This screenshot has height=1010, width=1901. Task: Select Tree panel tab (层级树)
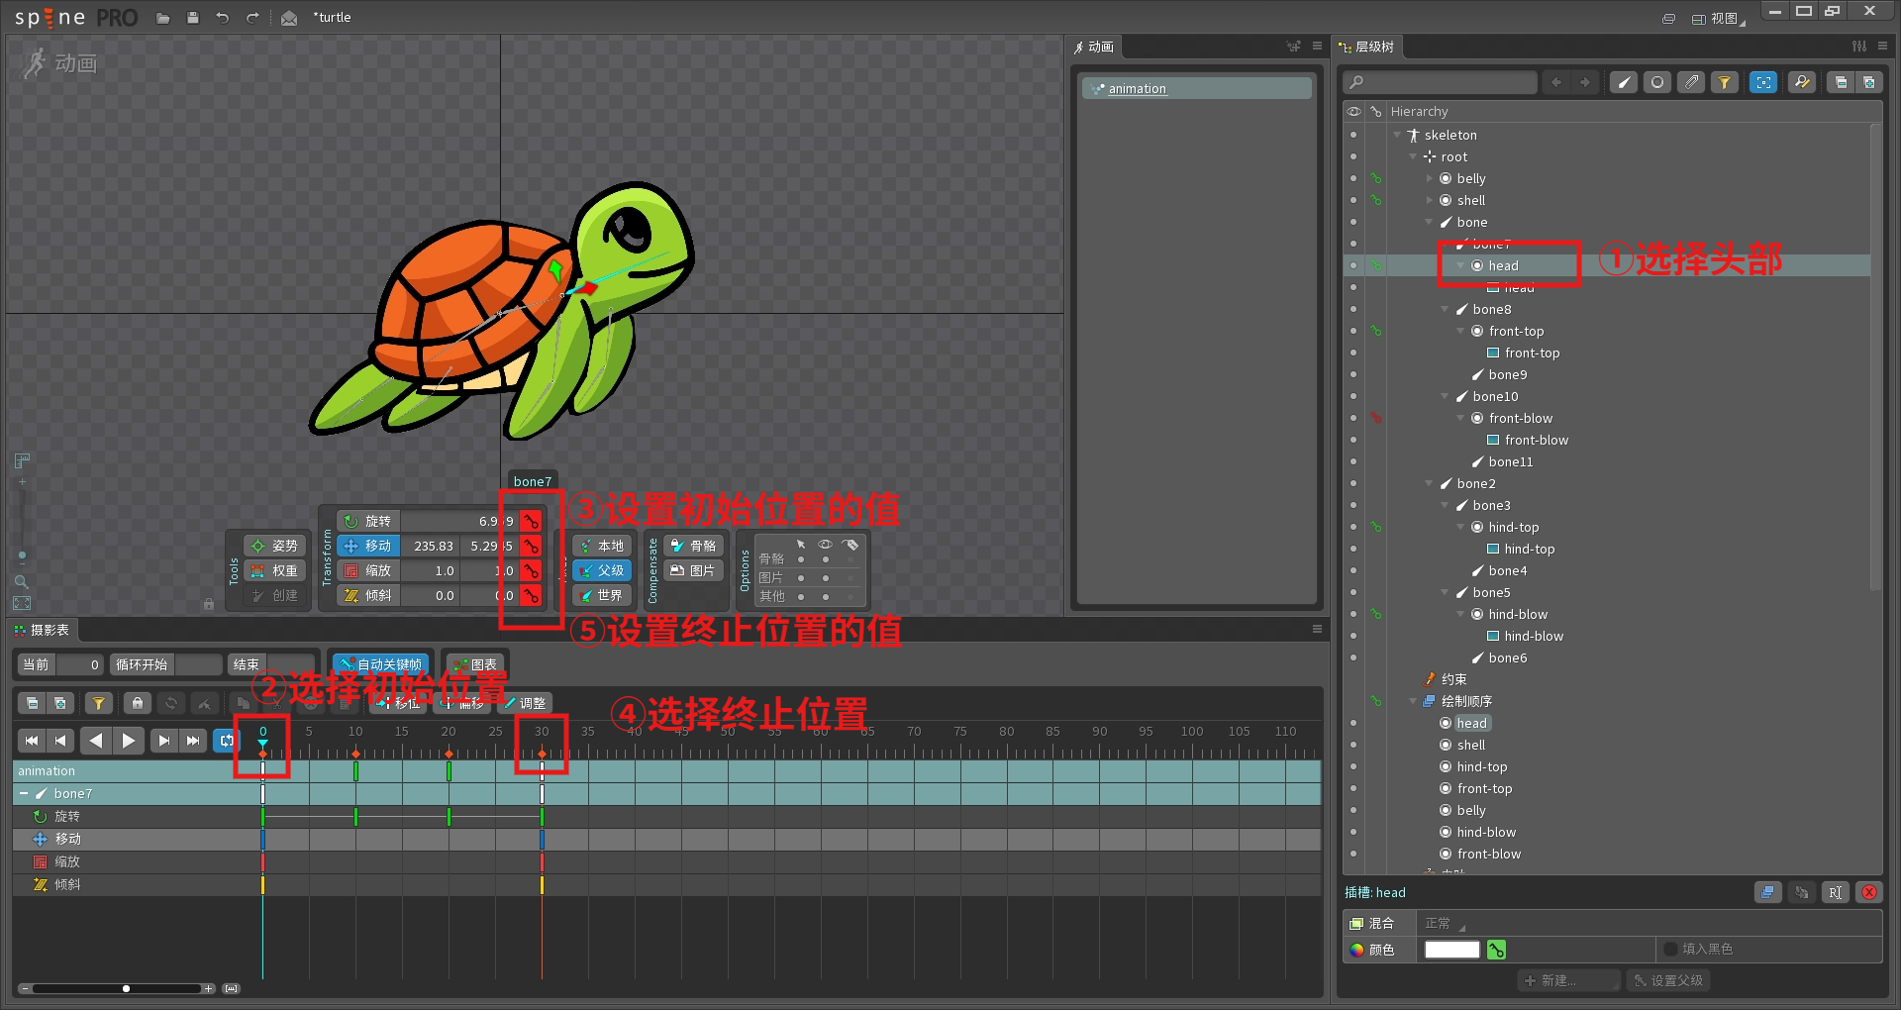click(x=1366, y=47)
